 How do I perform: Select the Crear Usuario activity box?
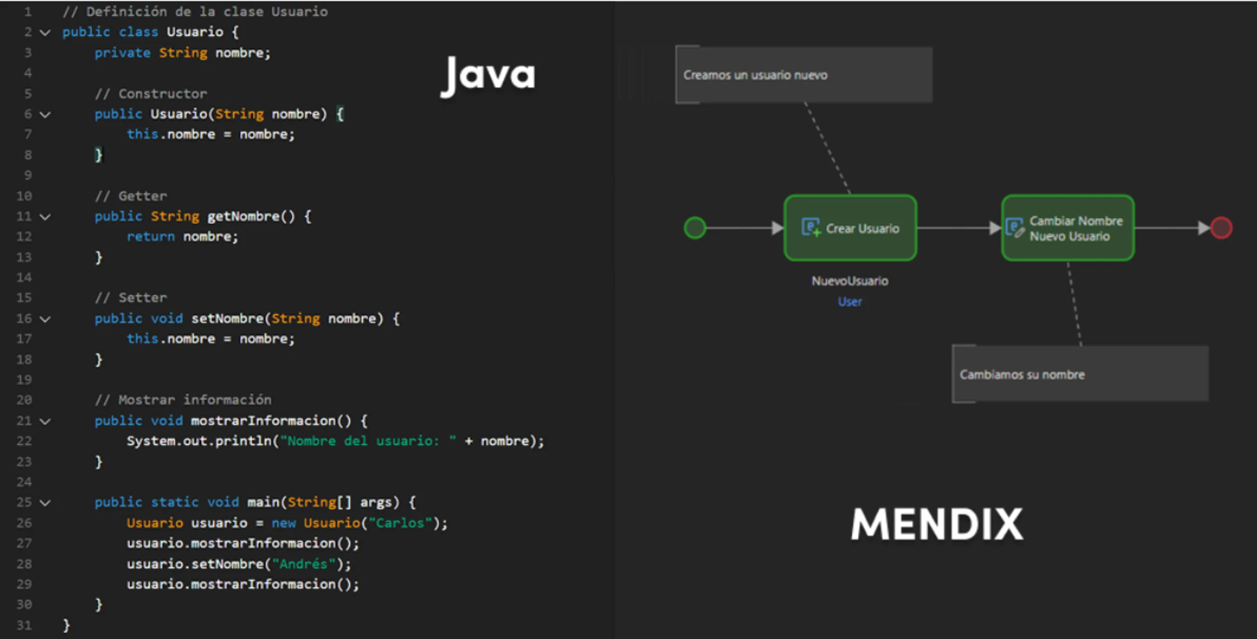850,228
